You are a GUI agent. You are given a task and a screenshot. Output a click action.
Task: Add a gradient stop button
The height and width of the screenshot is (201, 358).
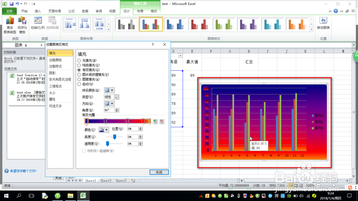pyautogui.click(x=155, y=122)
